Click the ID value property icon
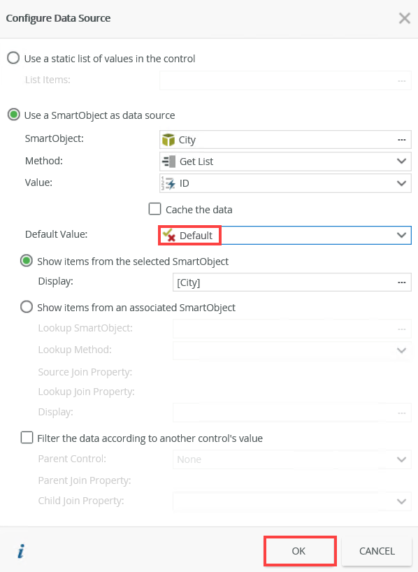Screen dimensions: 418x572 (168, 183)
